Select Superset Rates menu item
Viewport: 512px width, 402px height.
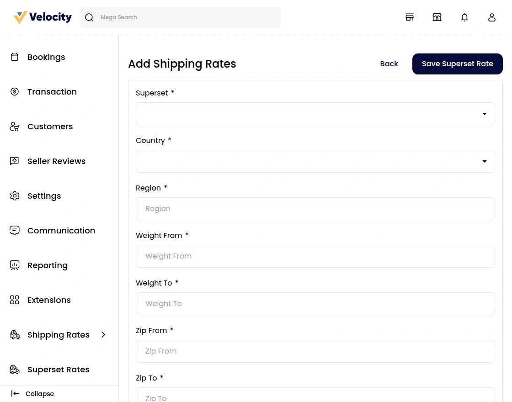(x=58, y=370)
